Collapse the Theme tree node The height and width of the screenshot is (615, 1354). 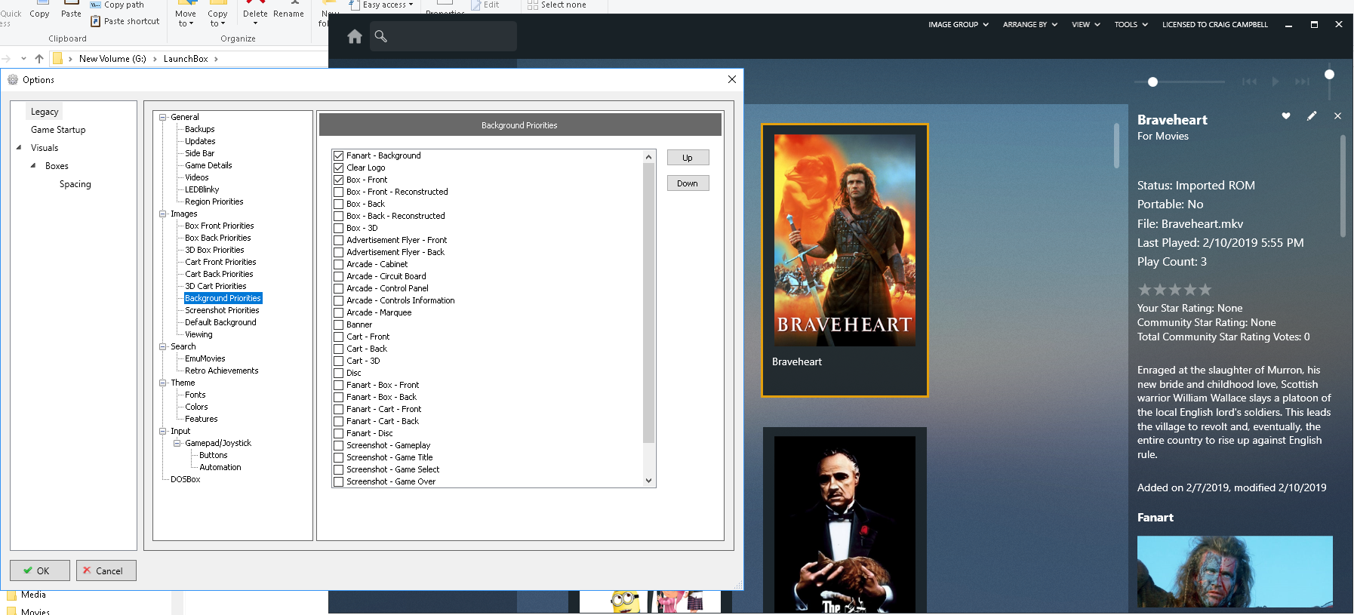pos(163,383)
